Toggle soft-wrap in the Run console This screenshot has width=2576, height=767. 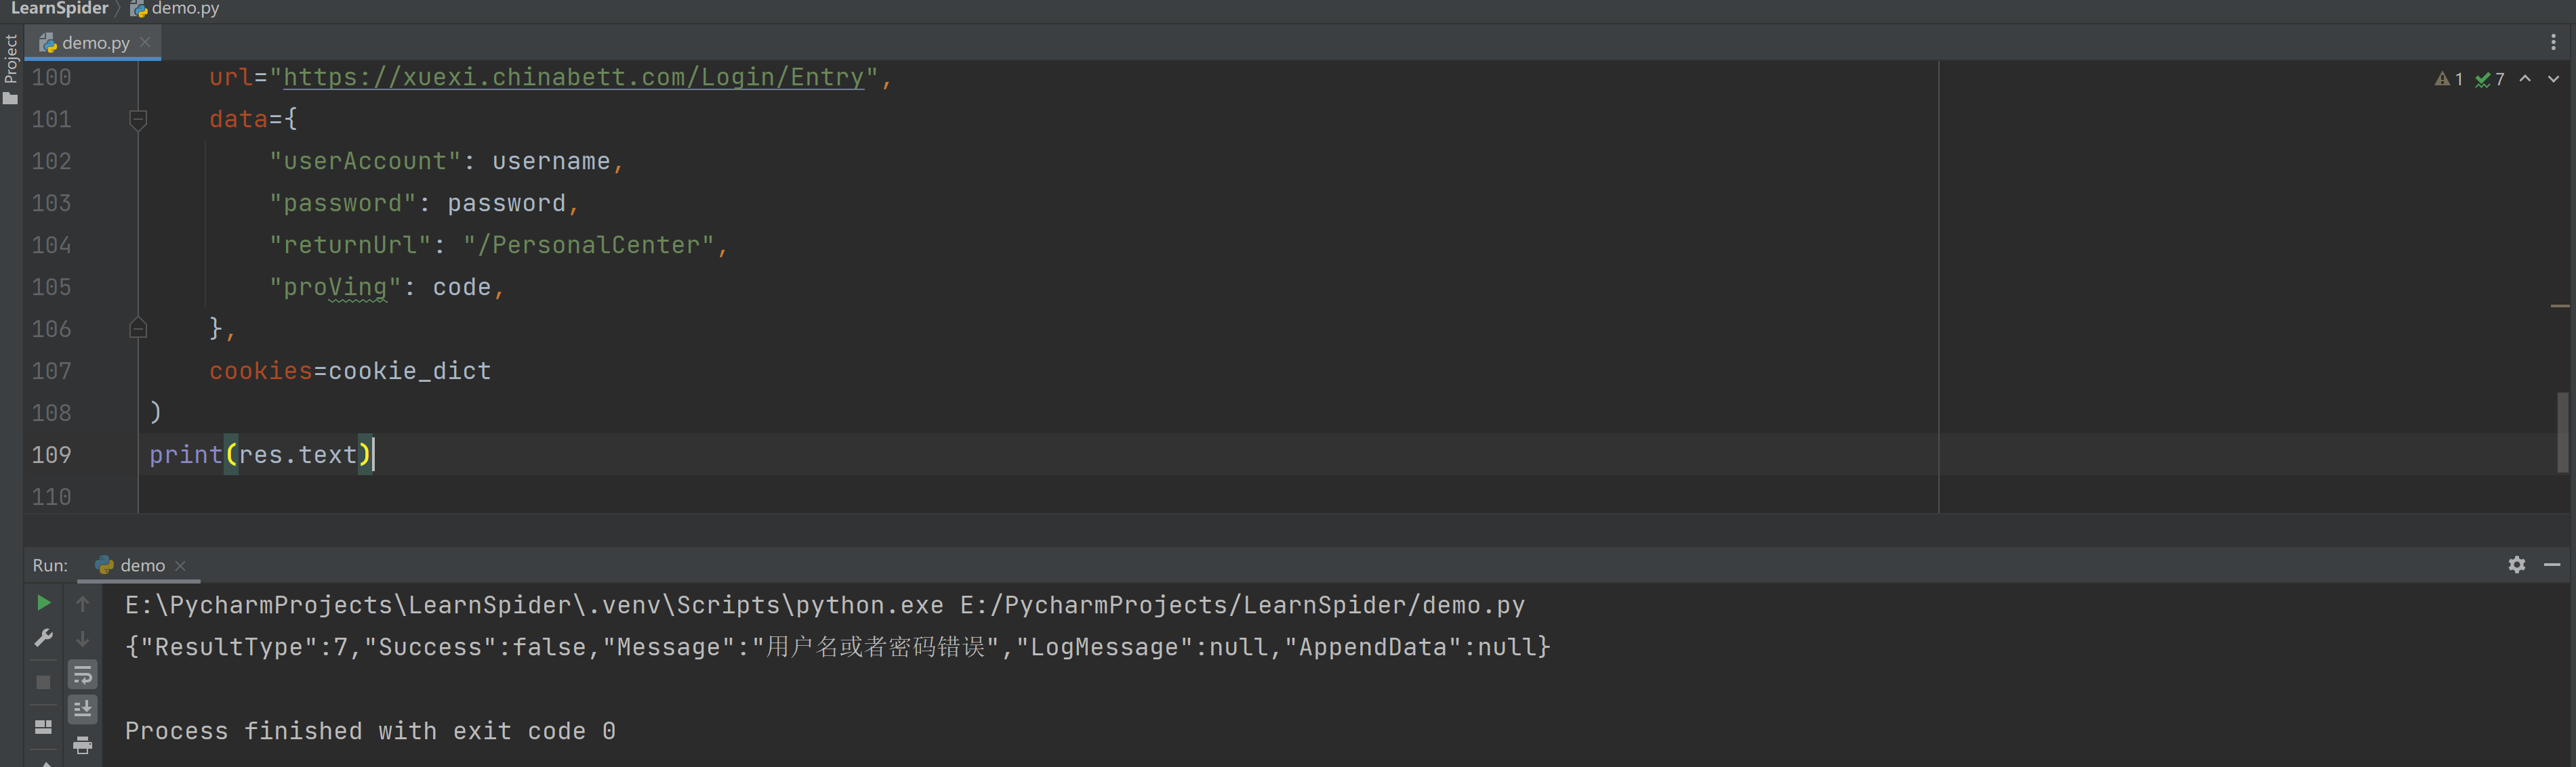[83, 675]
